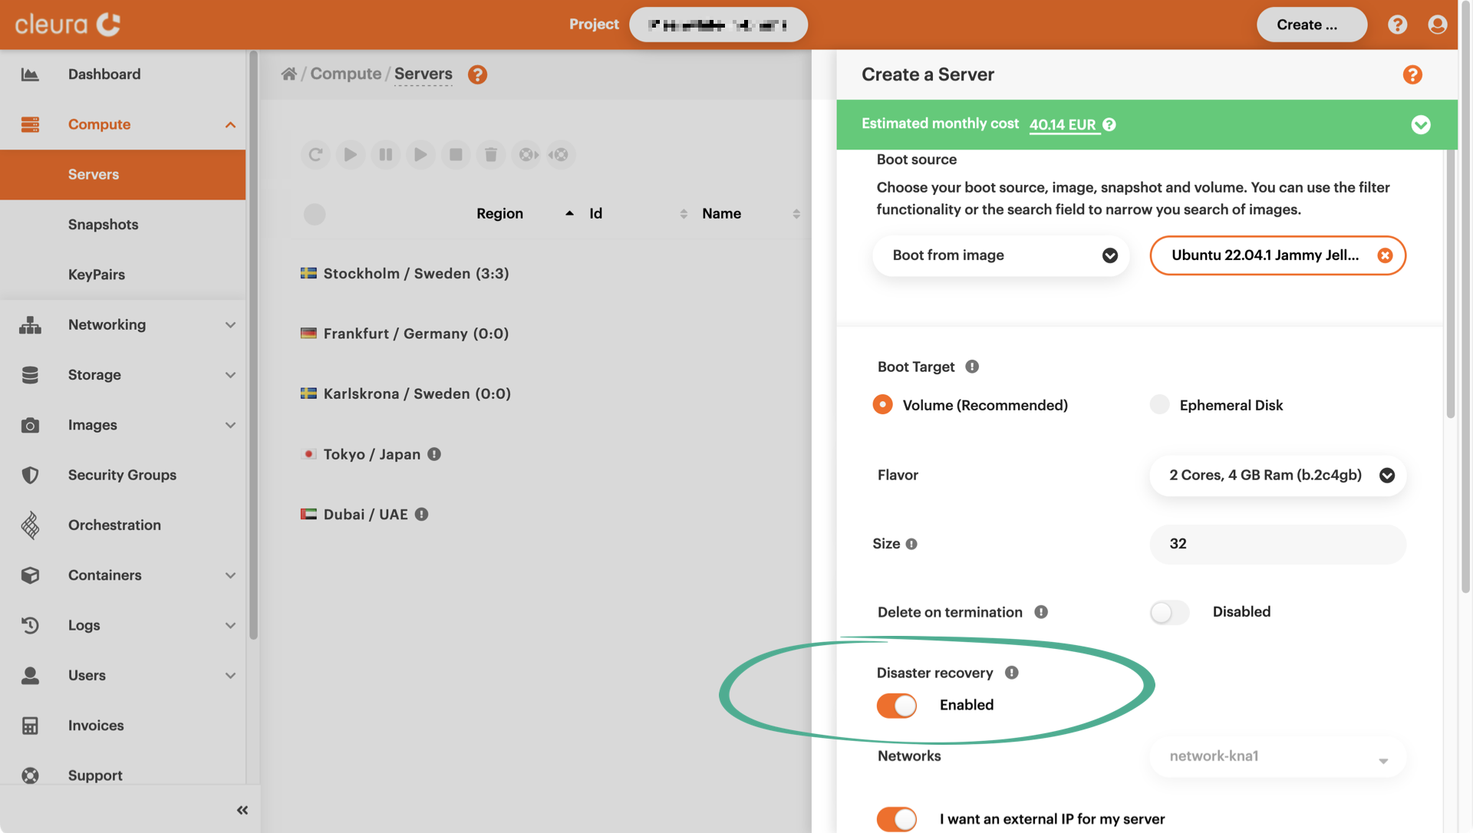Click the stop server square icon
The height and width of the screenshot is (833, 1473).
[x=456, y=155]
